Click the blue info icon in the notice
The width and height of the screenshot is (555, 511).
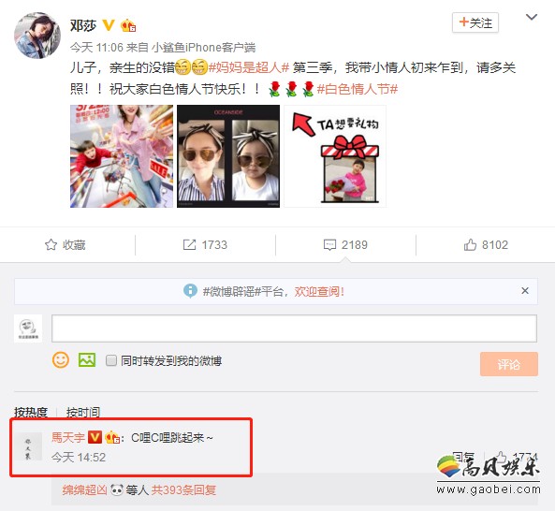pyautogui.click(x=190, y=291)
